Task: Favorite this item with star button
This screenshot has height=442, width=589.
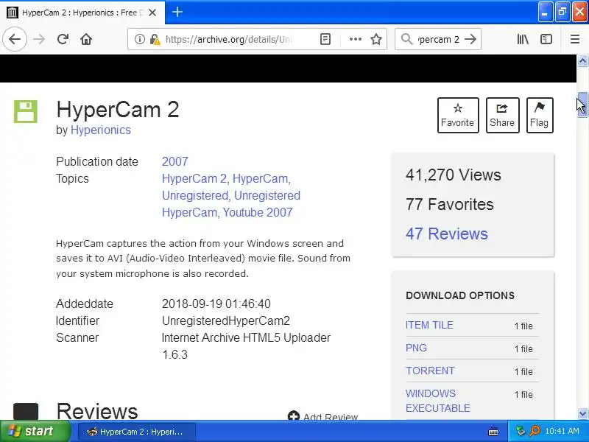Action: tap(458, 116)
